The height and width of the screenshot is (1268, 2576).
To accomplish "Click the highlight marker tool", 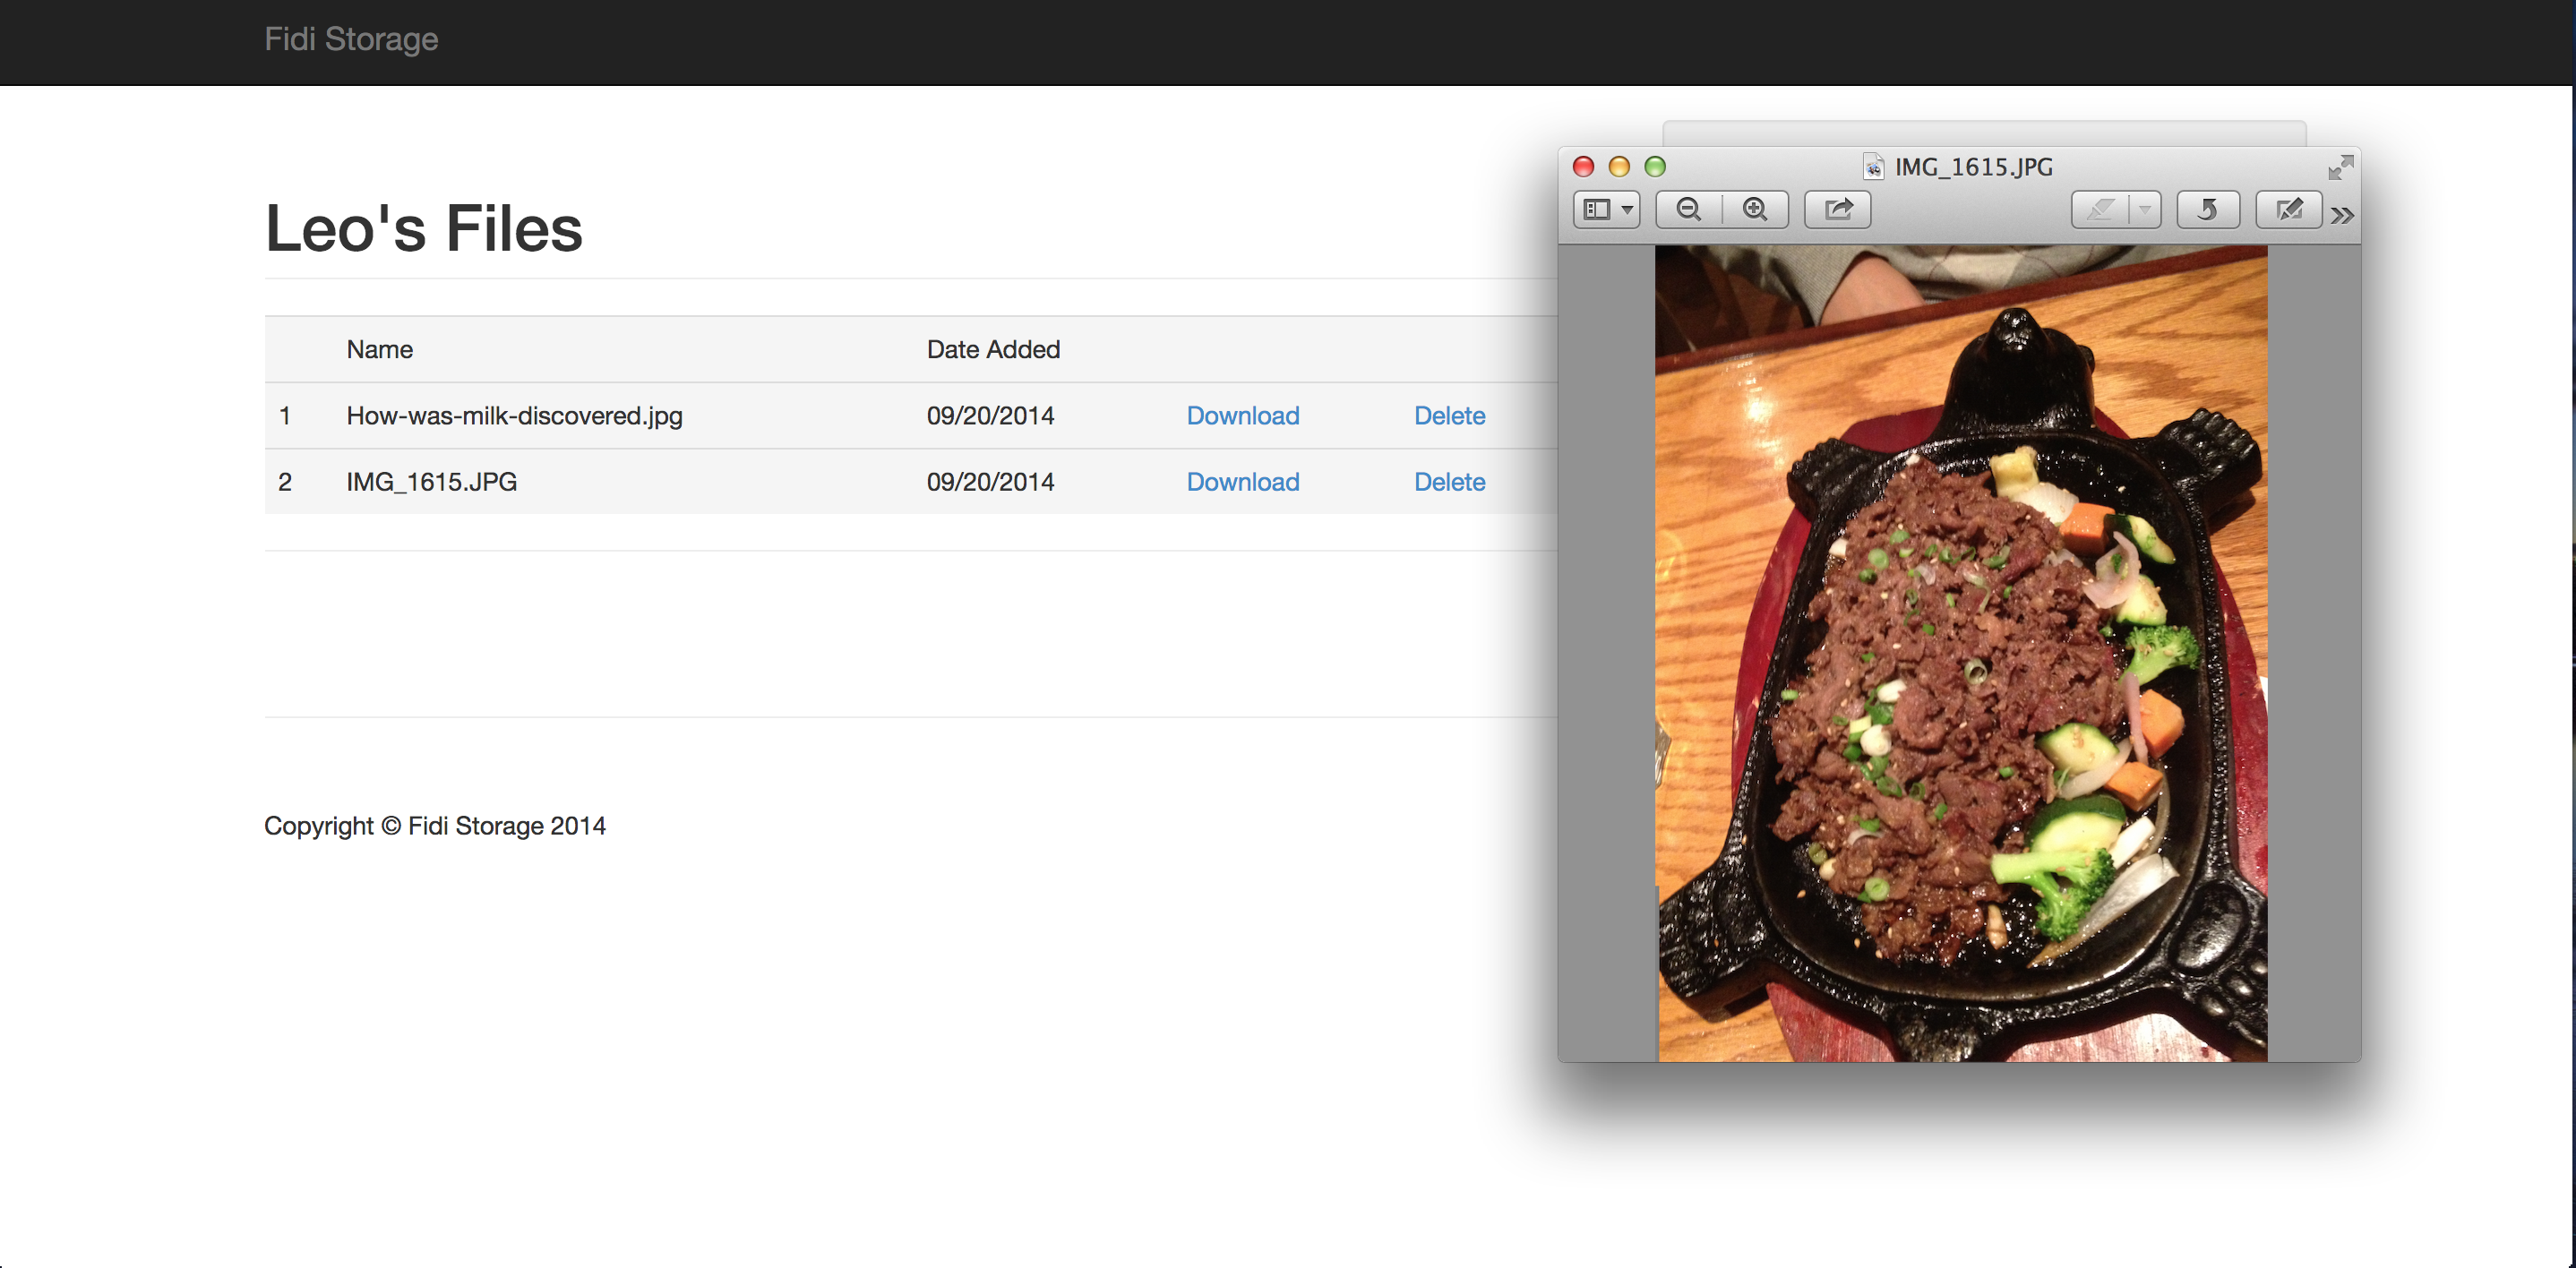I will point(2101,210).
